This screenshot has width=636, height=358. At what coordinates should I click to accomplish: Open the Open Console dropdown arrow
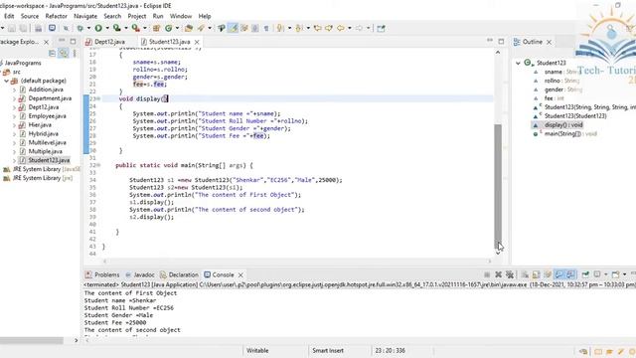pos(624,274)
